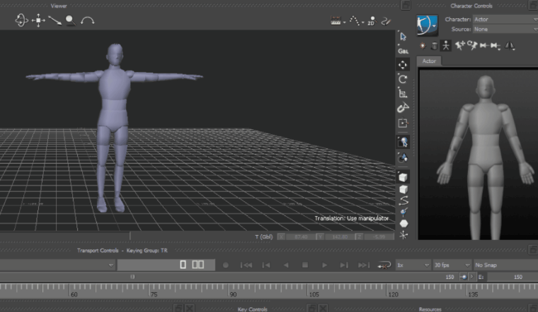Open the 30 fps frame rate dropdown
The image size is (538, 312).
pos(452,265)
